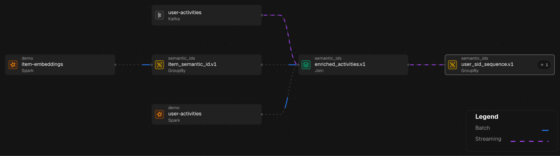Click the user_sid_sequence.v1 node title
Image resolution: width=560 pixels, height=156 pixels.
click(487, 64)
